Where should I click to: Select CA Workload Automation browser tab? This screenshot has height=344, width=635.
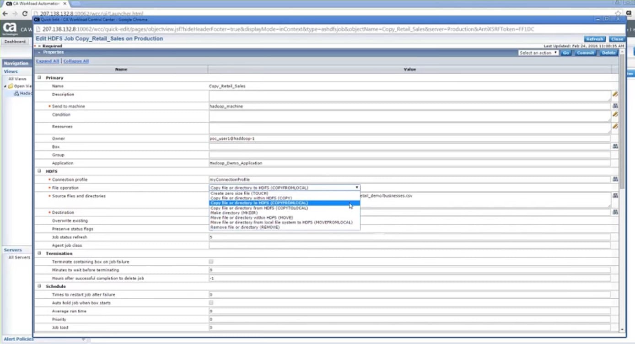36,4
